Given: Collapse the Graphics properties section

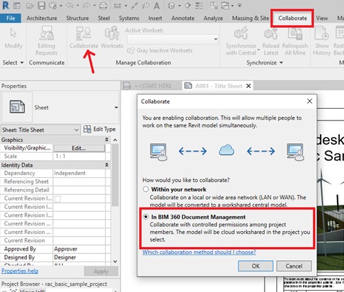Looking at the screenshot, I should click(x=107, y=140).
